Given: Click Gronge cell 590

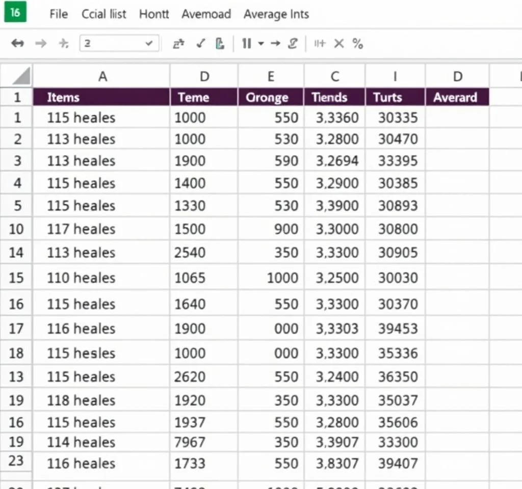Looking at the screenshot, I should (271, 160).
